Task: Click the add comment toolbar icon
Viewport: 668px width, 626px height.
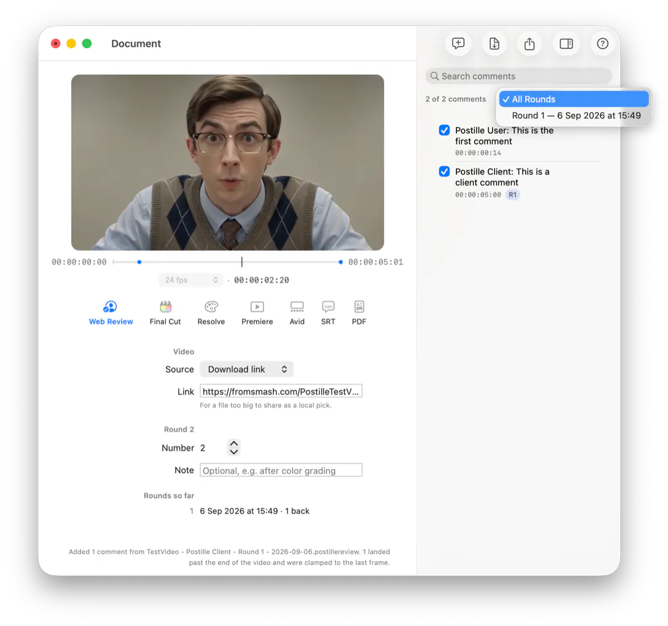Action: [458, 43]
